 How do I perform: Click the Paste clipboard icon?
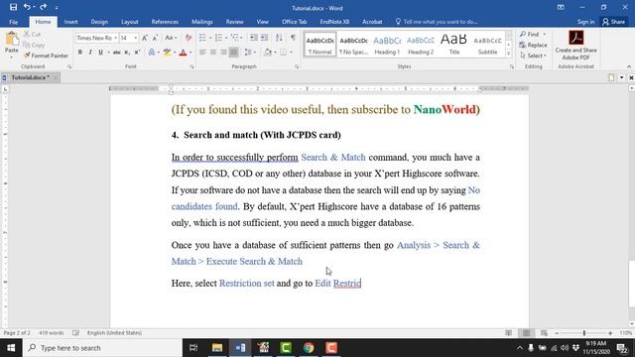[x=12, y=40]
